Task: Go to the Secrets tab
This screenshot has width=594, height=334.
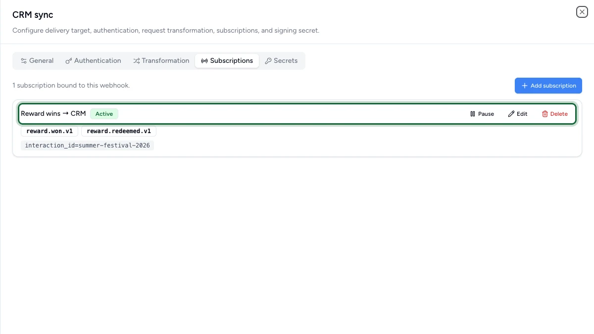Action: point(281,61)
